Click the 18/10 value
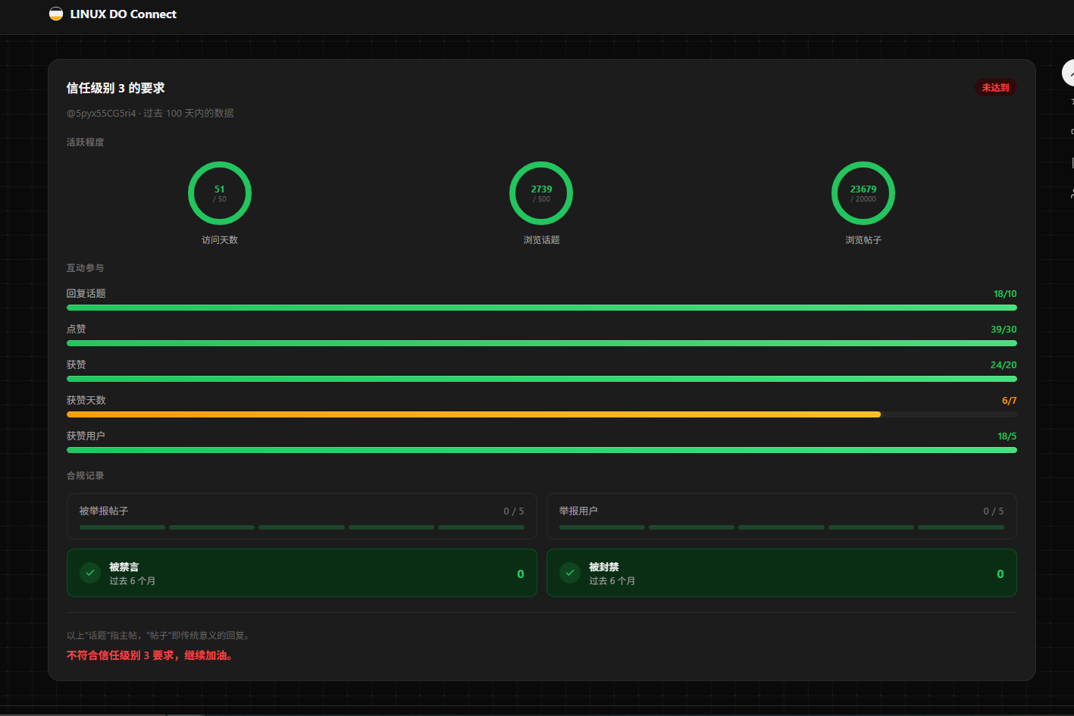This screenshot has height=716, width=1074. (1005, 294)
